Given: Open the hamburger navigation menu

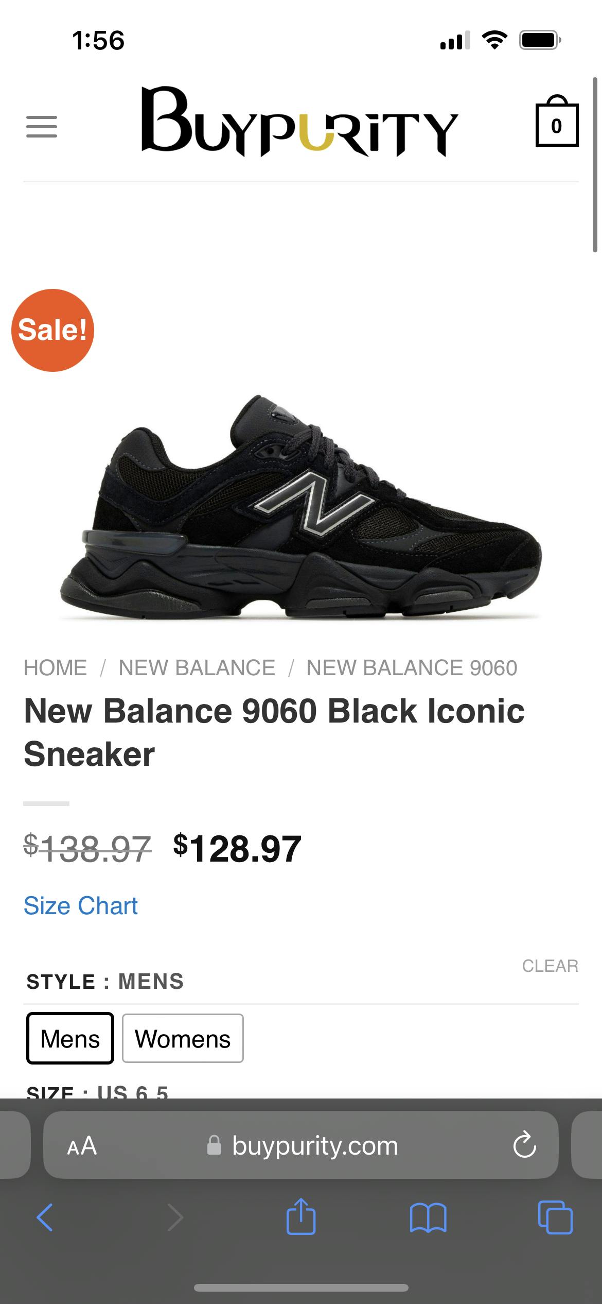Looking at the screenshot, I should (42, 127).
